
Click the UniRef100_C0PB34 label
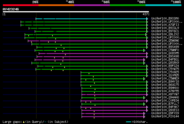[x=165, y=101]
